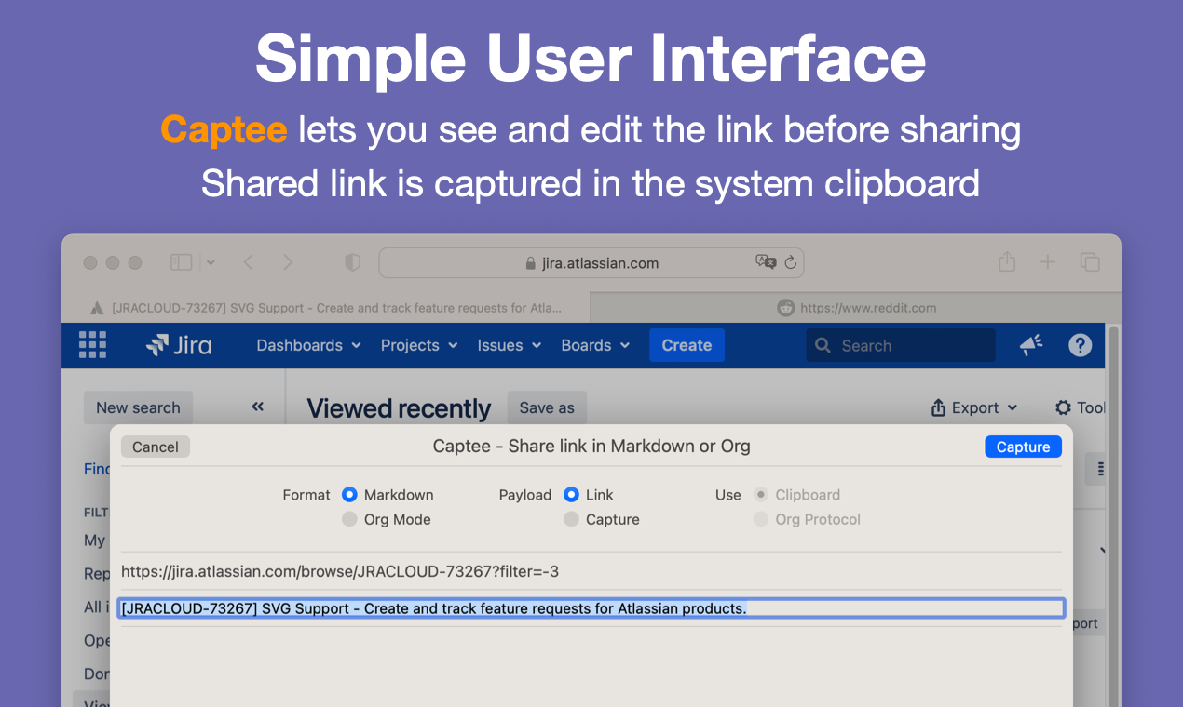Open the sidebar dropdown chevron in Safari
This screenshot has height=707, width=1183.
tap(211, 263)
